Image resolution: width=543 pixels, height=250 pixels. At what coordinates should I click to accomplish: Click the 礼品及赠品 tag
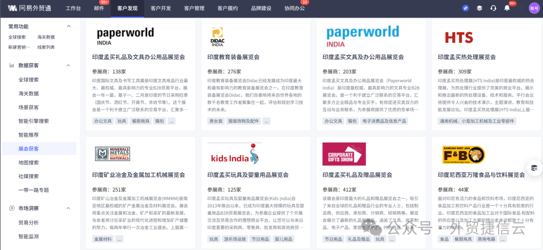point(358,239)
